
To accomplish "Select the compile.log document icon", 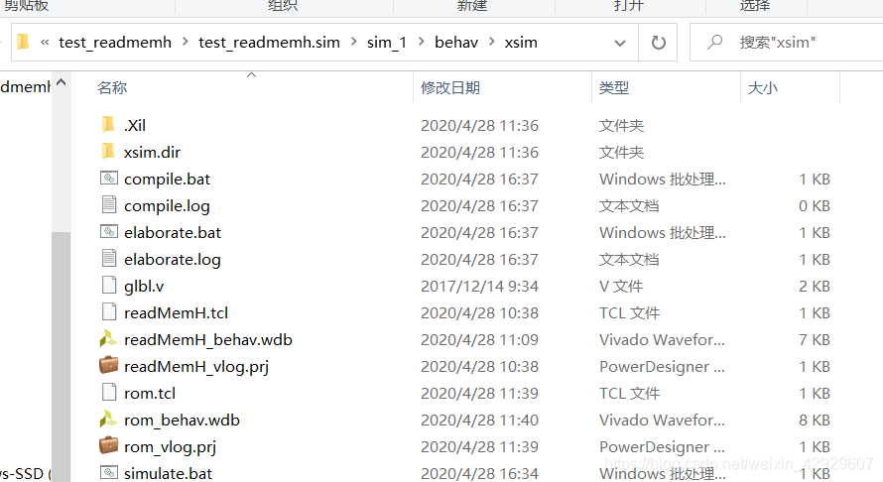I will pos(109,204).
